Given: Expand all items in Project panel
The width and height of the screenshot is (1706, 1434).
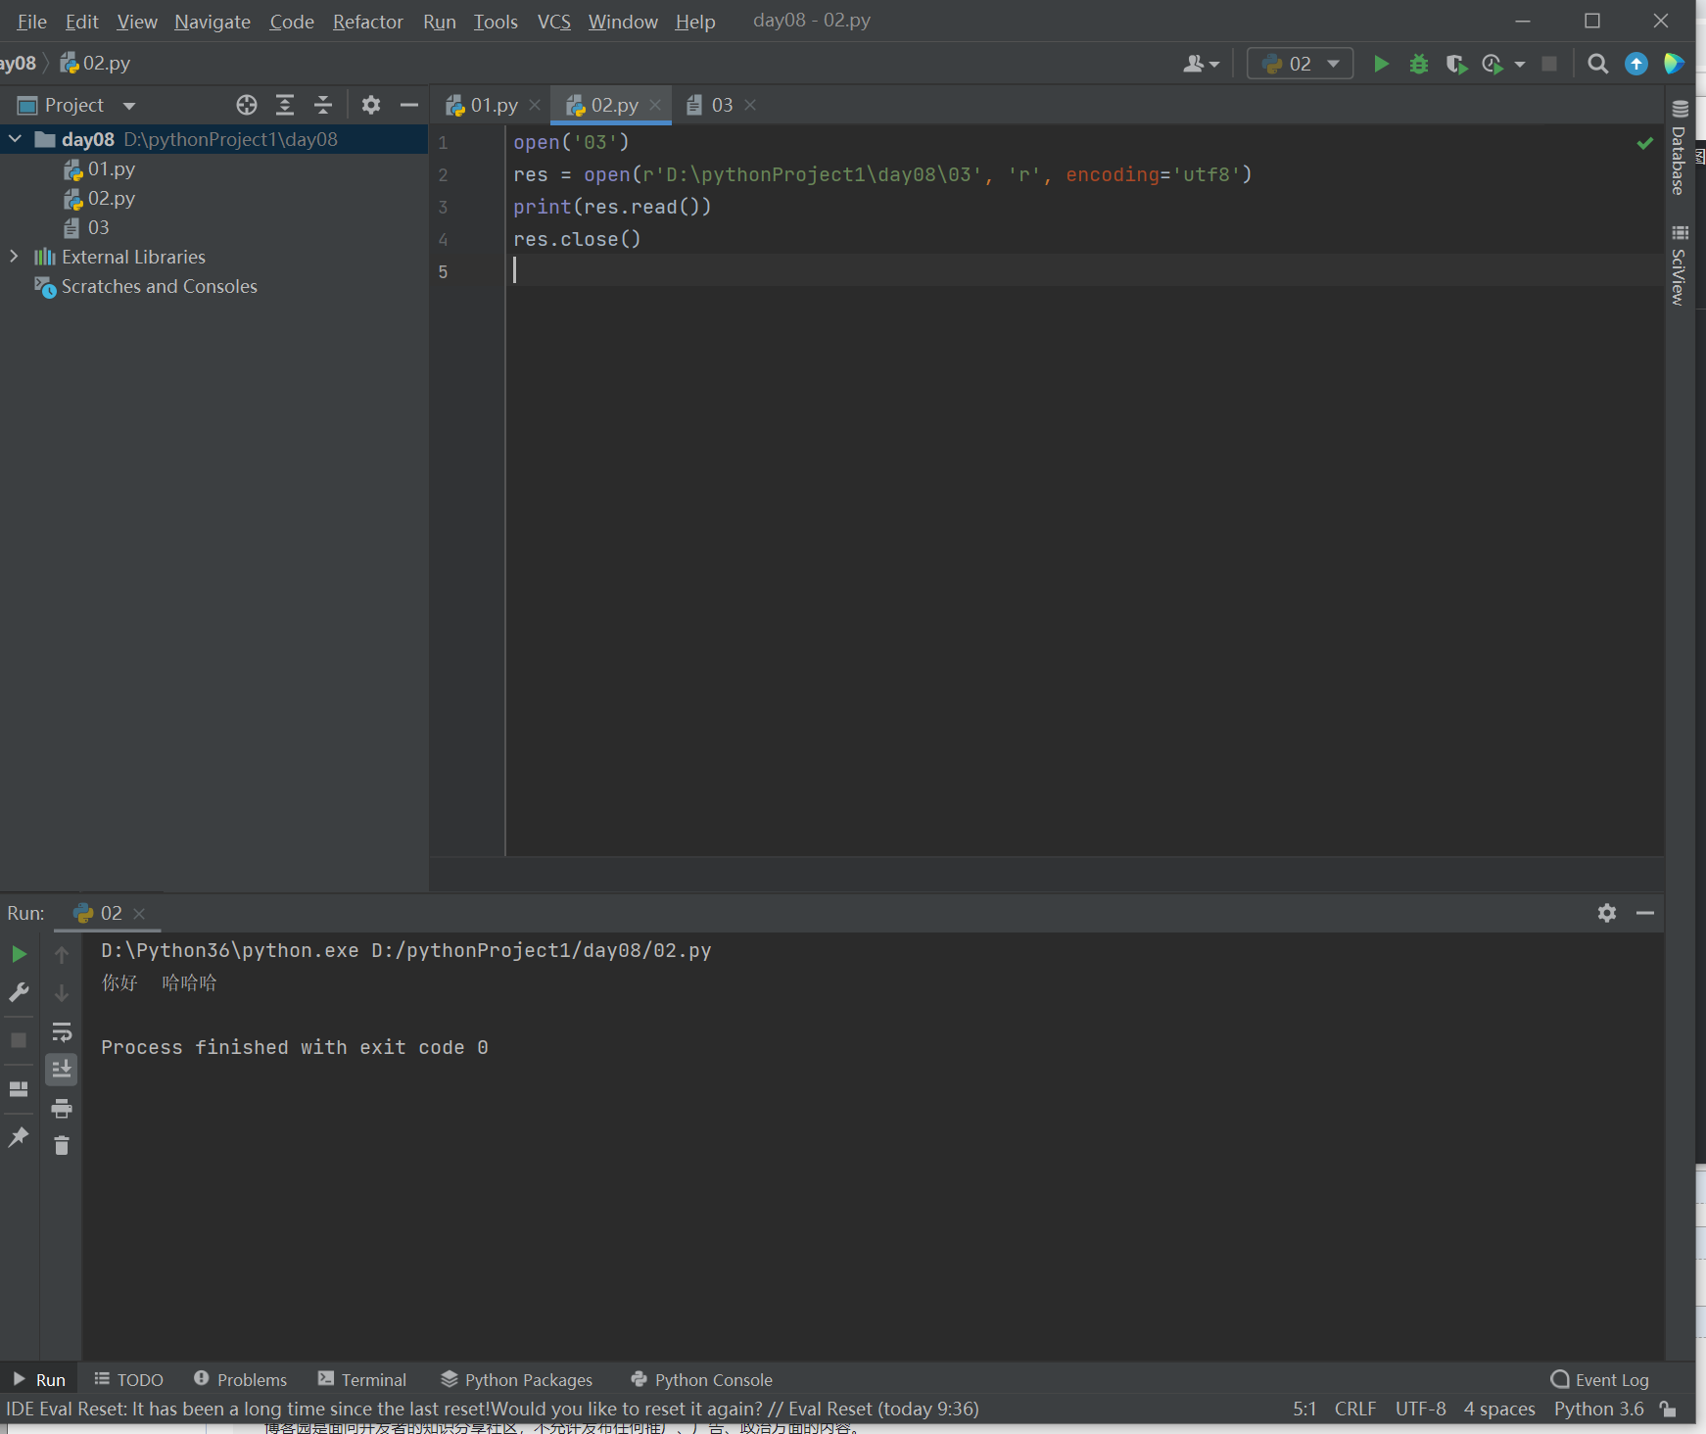Looking at the screenshot, I should [x=285, y=105].
